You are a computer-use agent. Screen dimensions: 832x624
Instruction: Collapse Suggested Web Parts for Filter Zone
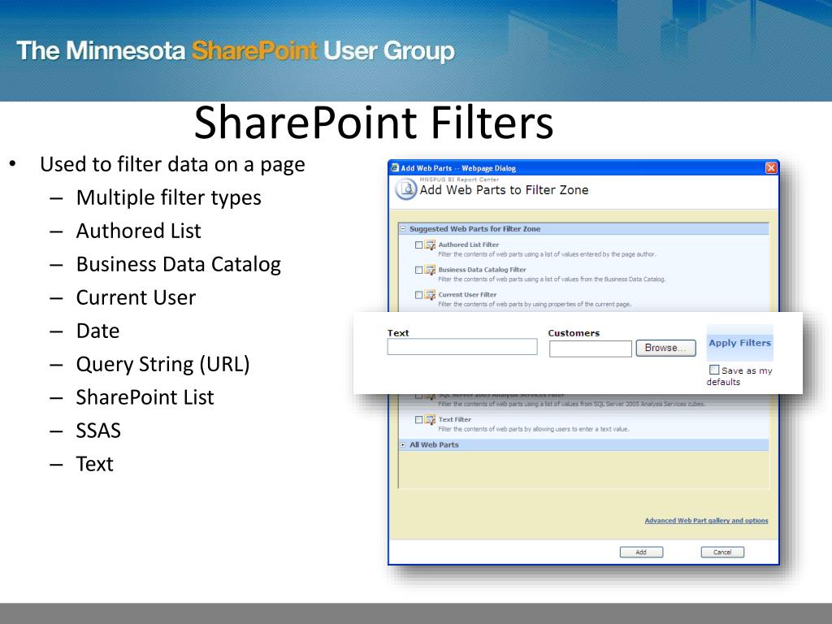point(403,229)
